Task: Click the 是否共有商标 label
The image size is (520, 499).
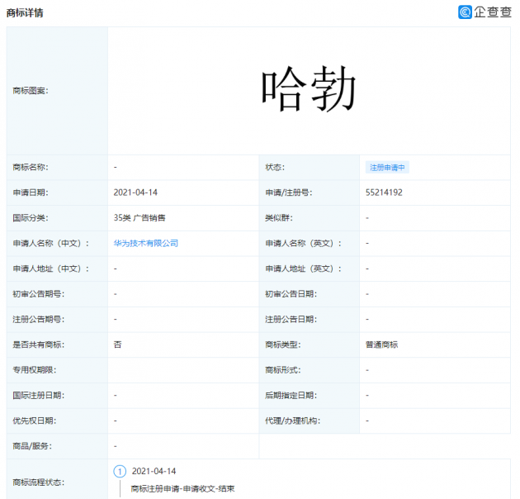Action: (x=39, y=345)
